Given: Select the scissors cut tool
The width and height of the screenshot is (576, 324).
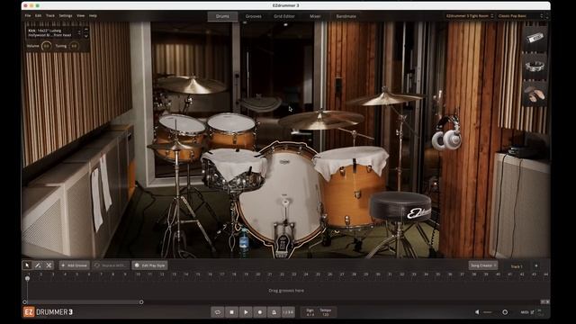Looking at the screenshot, I should 49,265.
